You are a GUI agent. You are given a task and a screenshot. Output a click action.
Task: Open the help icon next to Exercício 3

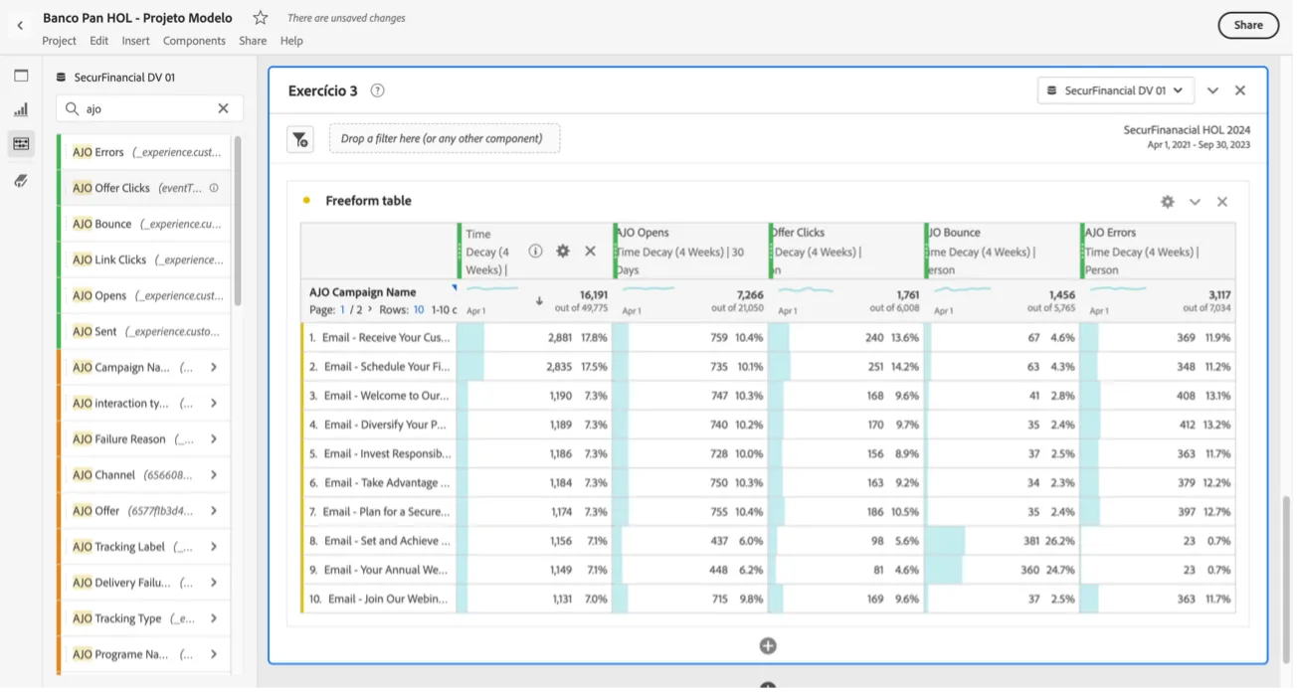(377, 90)
